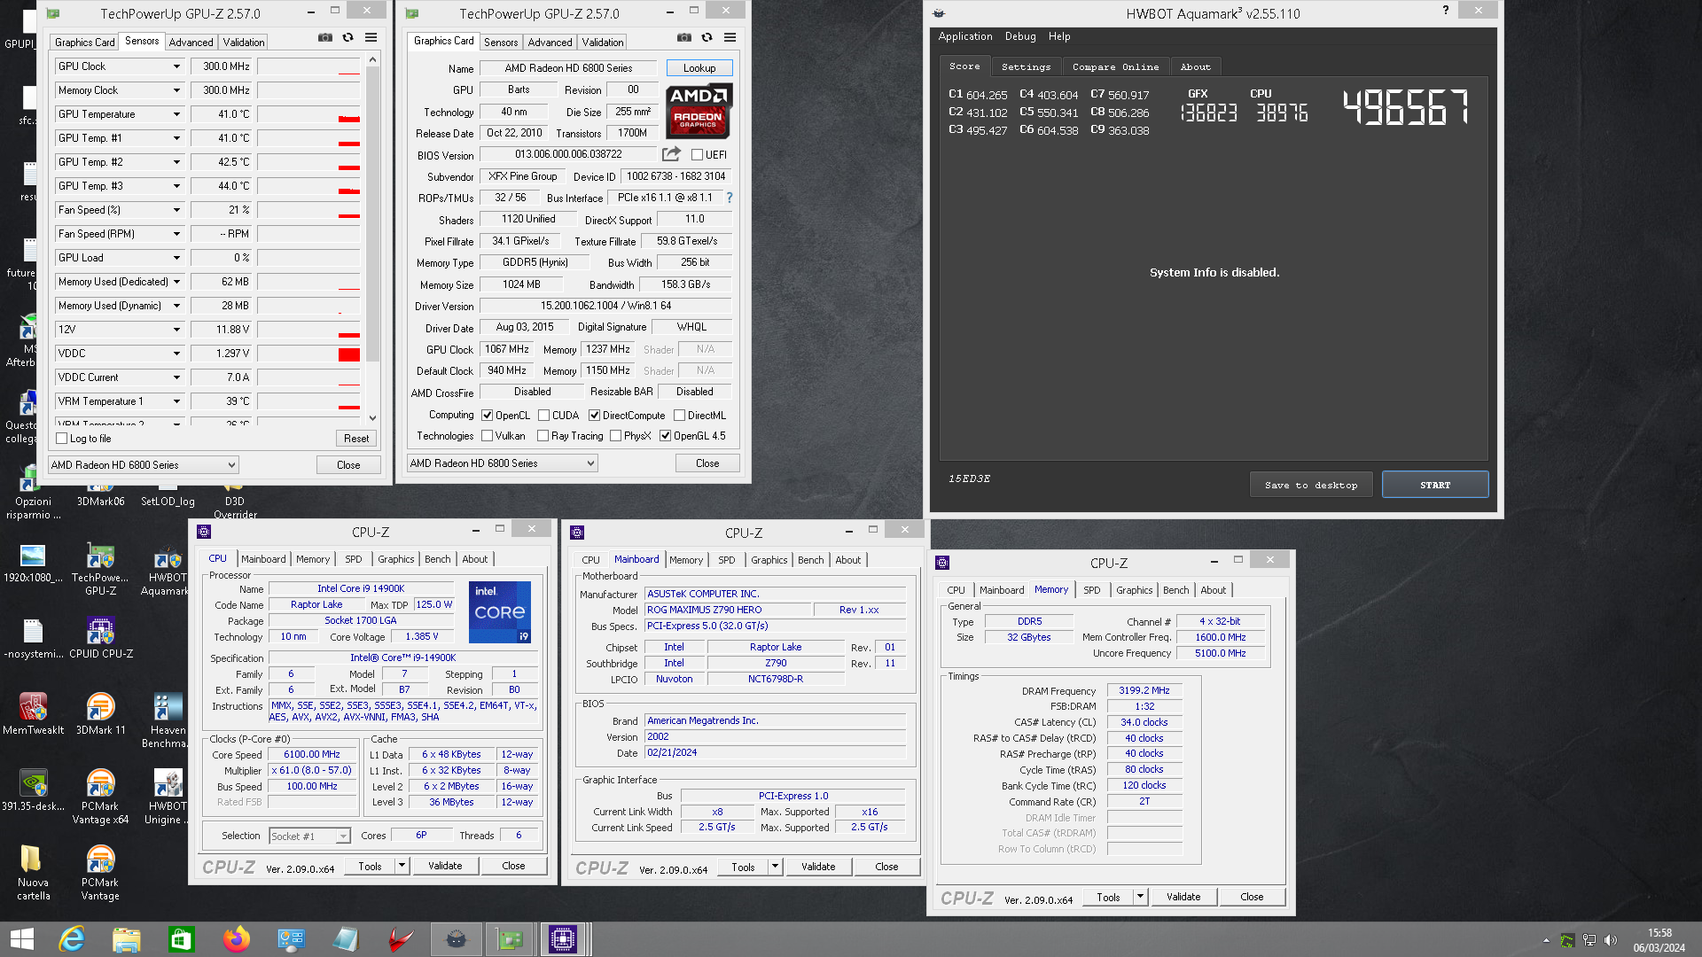Switch to SPD tab in CPU-Z Memory window
This screenshot has width=1702, height=957.
[1091, 590]
